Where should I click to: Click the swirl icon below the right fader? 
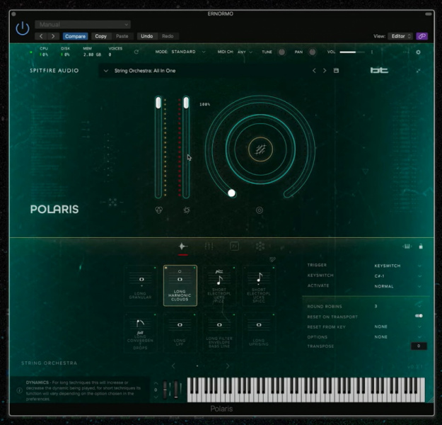tap(187, 210)
